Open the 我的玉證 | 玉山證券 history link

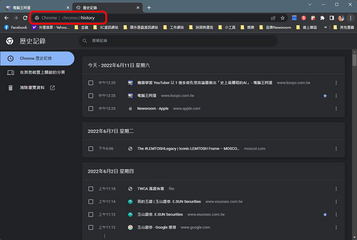(169, 201)
